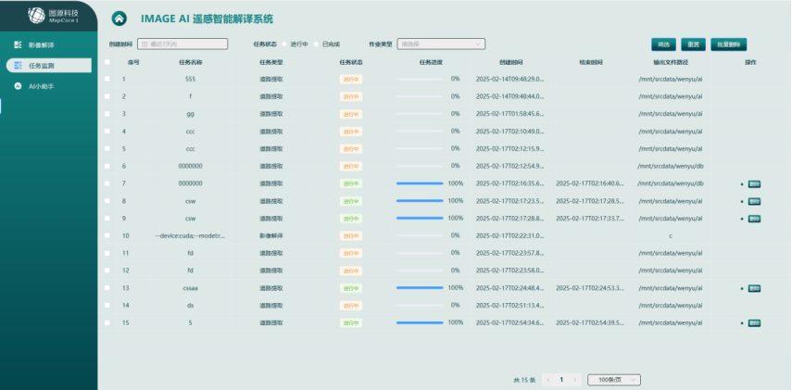Select the 进行中 status radio button
This screenshot has height=390, width=792.
coord(284,44)
